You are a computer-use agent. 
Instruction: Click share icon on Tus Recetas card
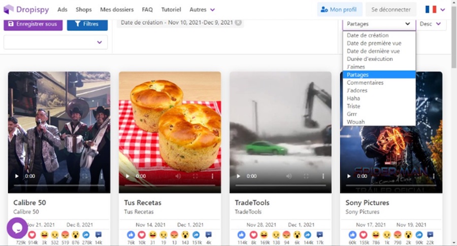pyautogui.click(x=196, y=235)
